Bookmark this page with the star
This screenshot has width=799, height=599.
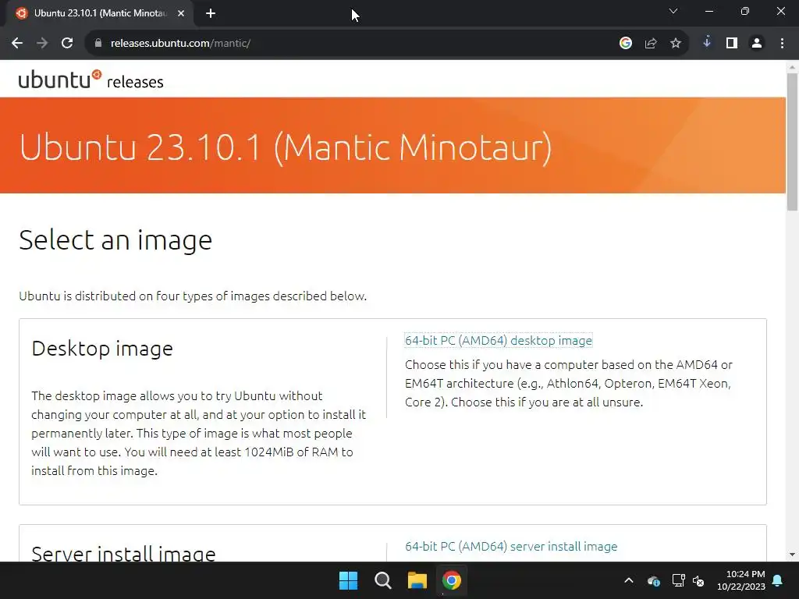[676, 44]
